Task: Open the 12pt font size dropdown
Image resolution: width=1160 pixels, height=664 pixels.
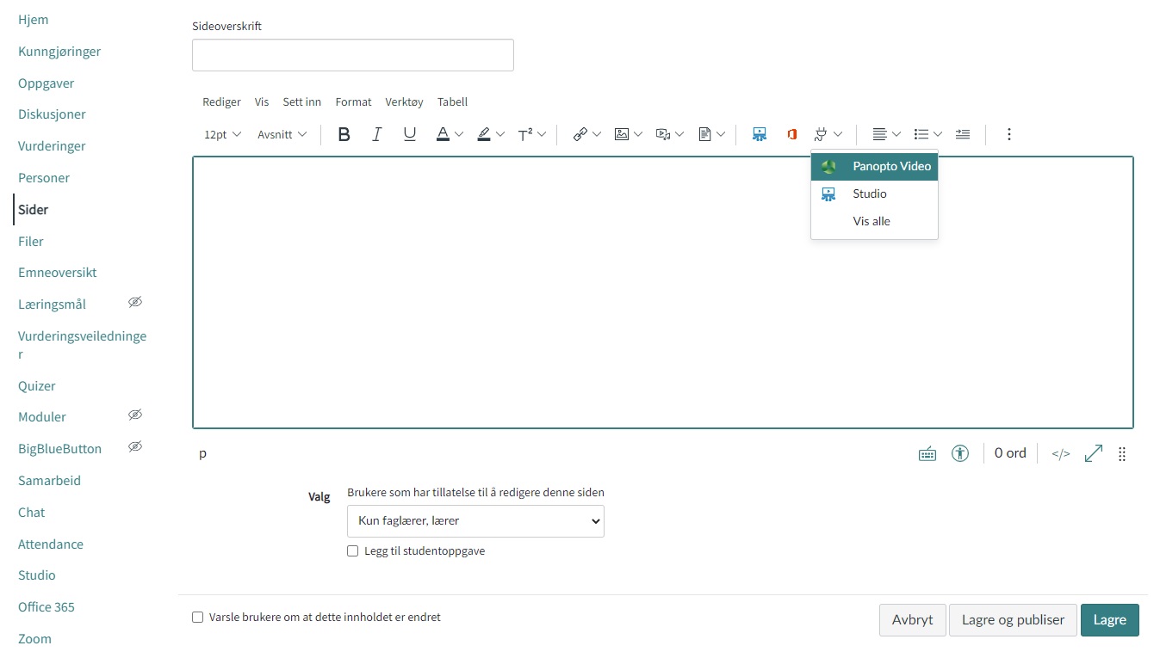Action: pos(223,134)
